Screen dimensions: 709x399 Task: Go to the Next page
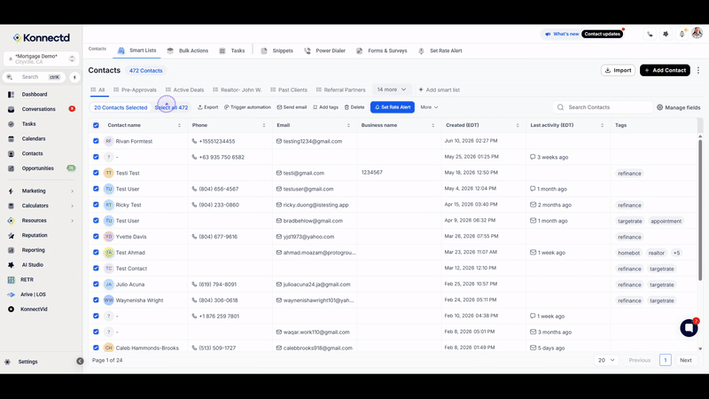pos(685,360)
